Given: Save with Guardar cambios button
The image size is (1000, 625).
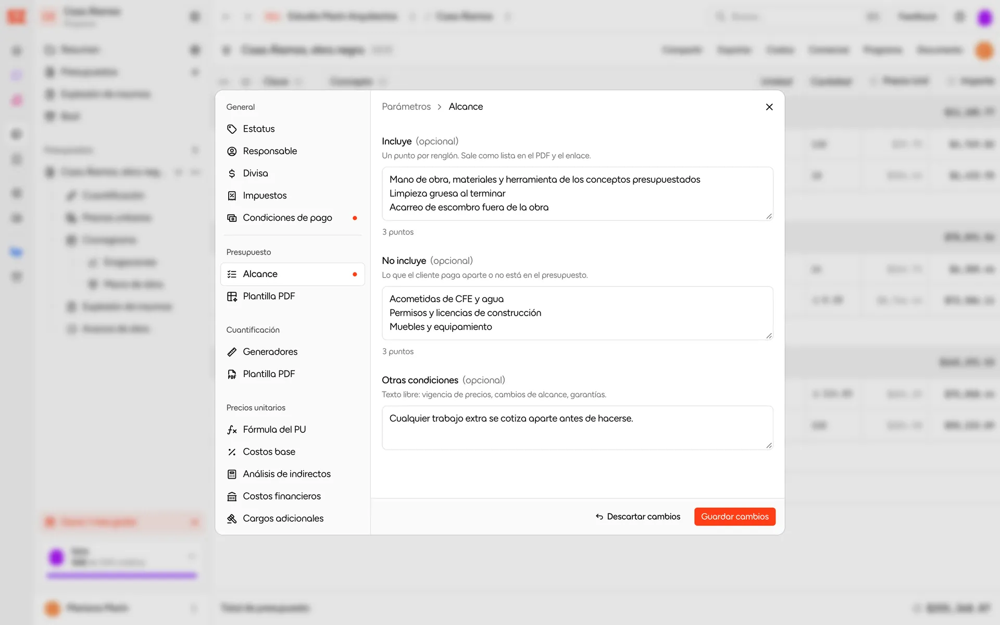Looking at the screenshot, I should click(x=735, y=517).
